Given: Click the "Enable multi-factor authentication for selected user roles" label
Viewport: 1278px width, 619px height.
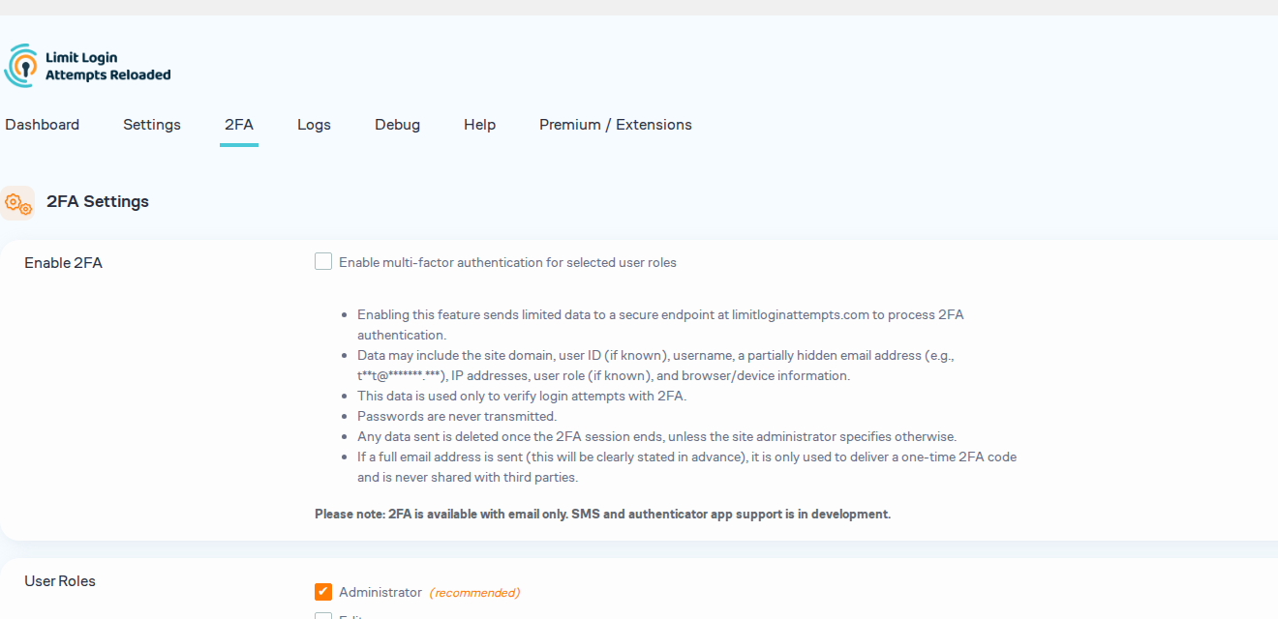Looking at the screenshot, I should click(507, 262).
